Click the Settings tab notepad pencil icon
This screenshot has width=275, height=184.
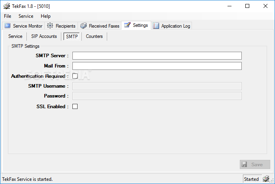coord(127,25)
